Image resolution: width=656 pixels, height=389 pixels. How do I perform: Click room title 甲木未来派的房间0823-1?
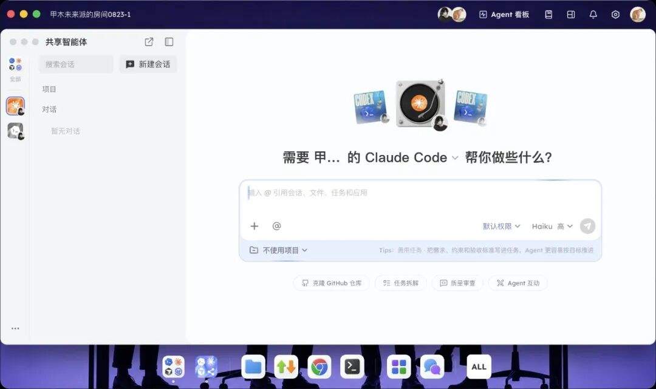click(x=91, y=14)
